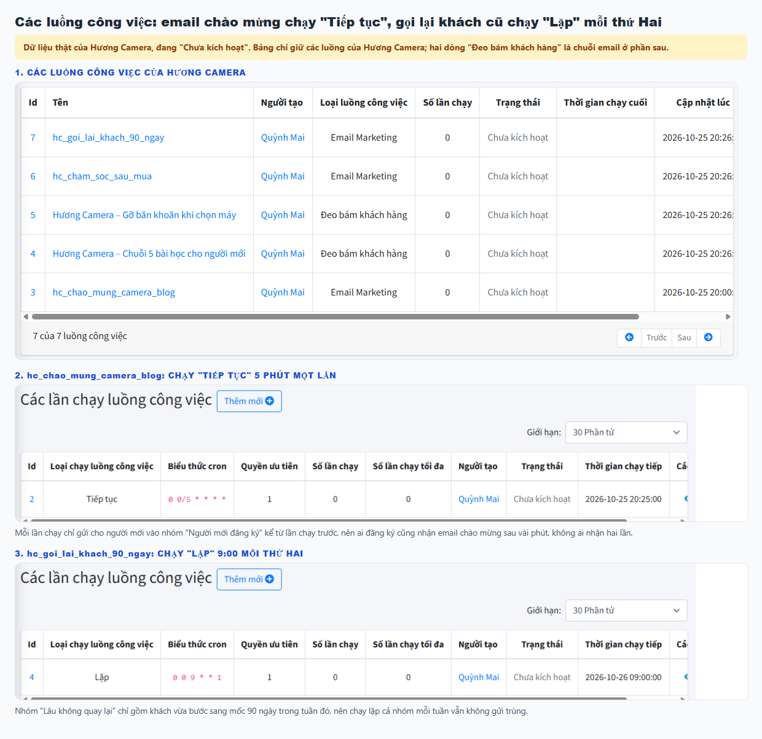Viewport: 762px width, 739px height.
Task: Click the next page arrow icon
Action: (709, 337)
